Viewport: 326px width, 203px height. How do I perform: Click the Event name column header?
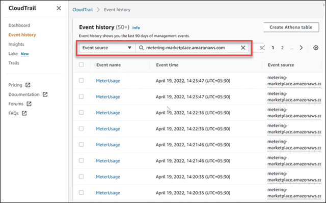coord(108,65)
